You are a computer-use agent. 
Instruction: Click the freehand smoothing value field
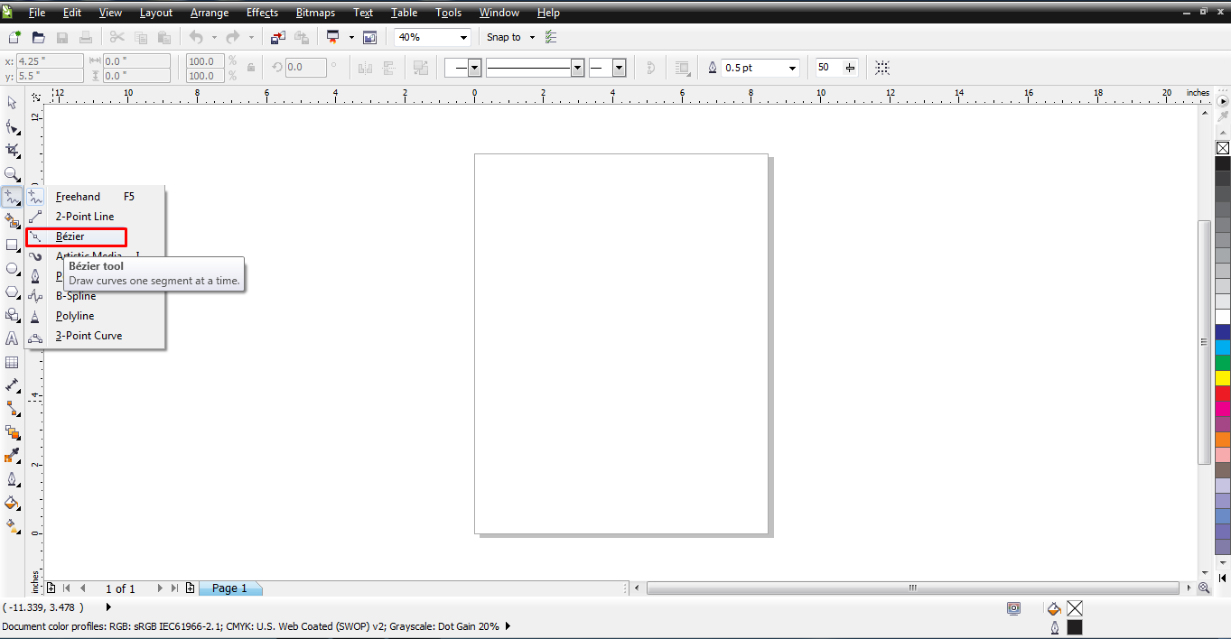coord(827,68)
